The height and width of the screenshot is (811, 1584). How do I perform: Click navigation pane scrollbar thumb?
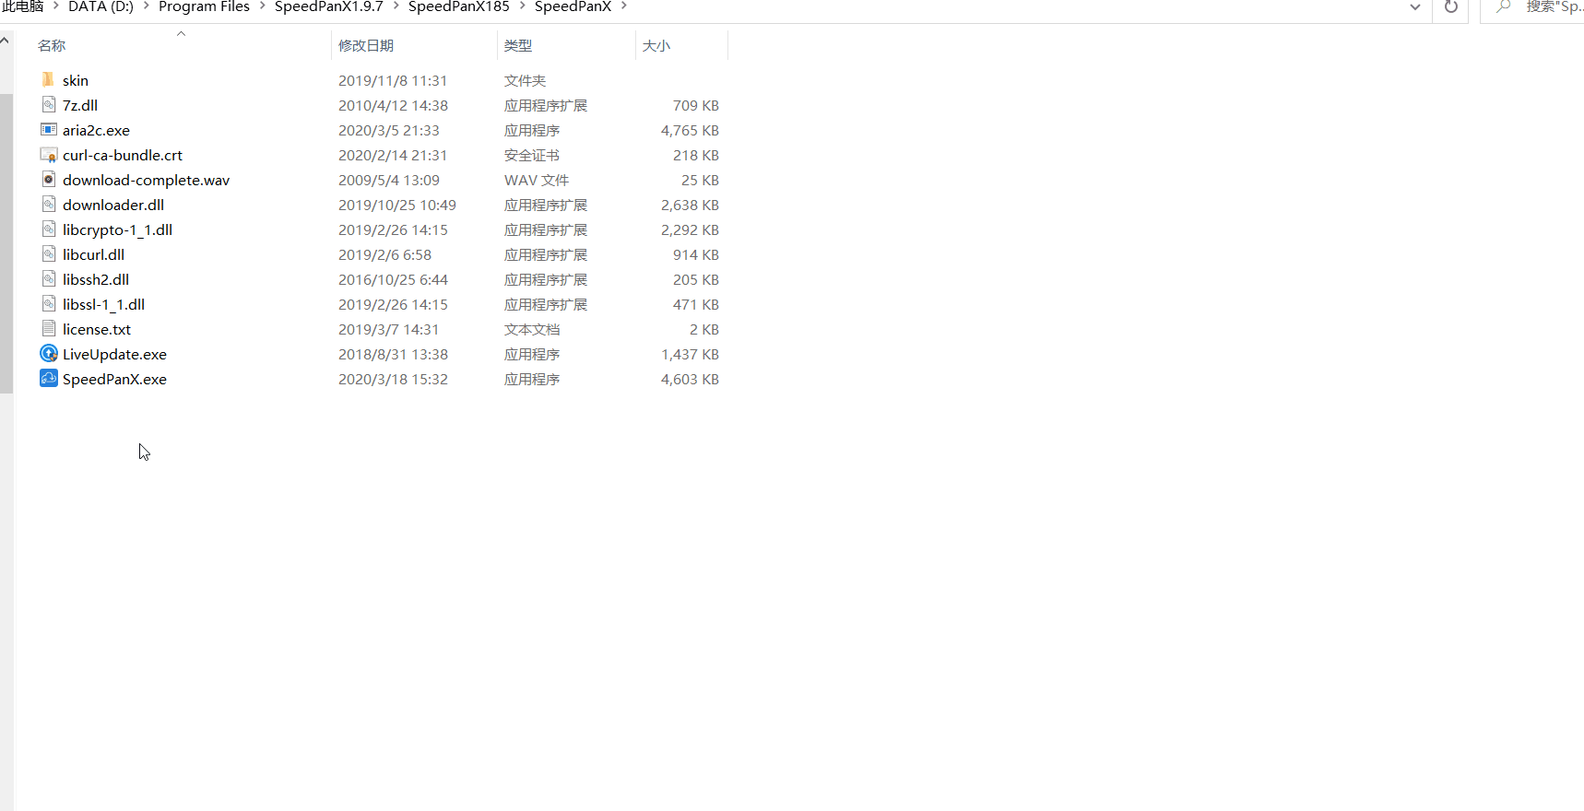point(6,242)
